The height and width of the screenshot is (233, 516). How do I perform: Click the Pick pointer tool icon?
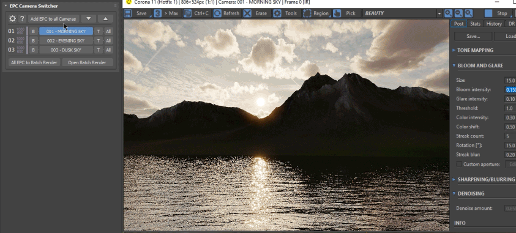337,13
